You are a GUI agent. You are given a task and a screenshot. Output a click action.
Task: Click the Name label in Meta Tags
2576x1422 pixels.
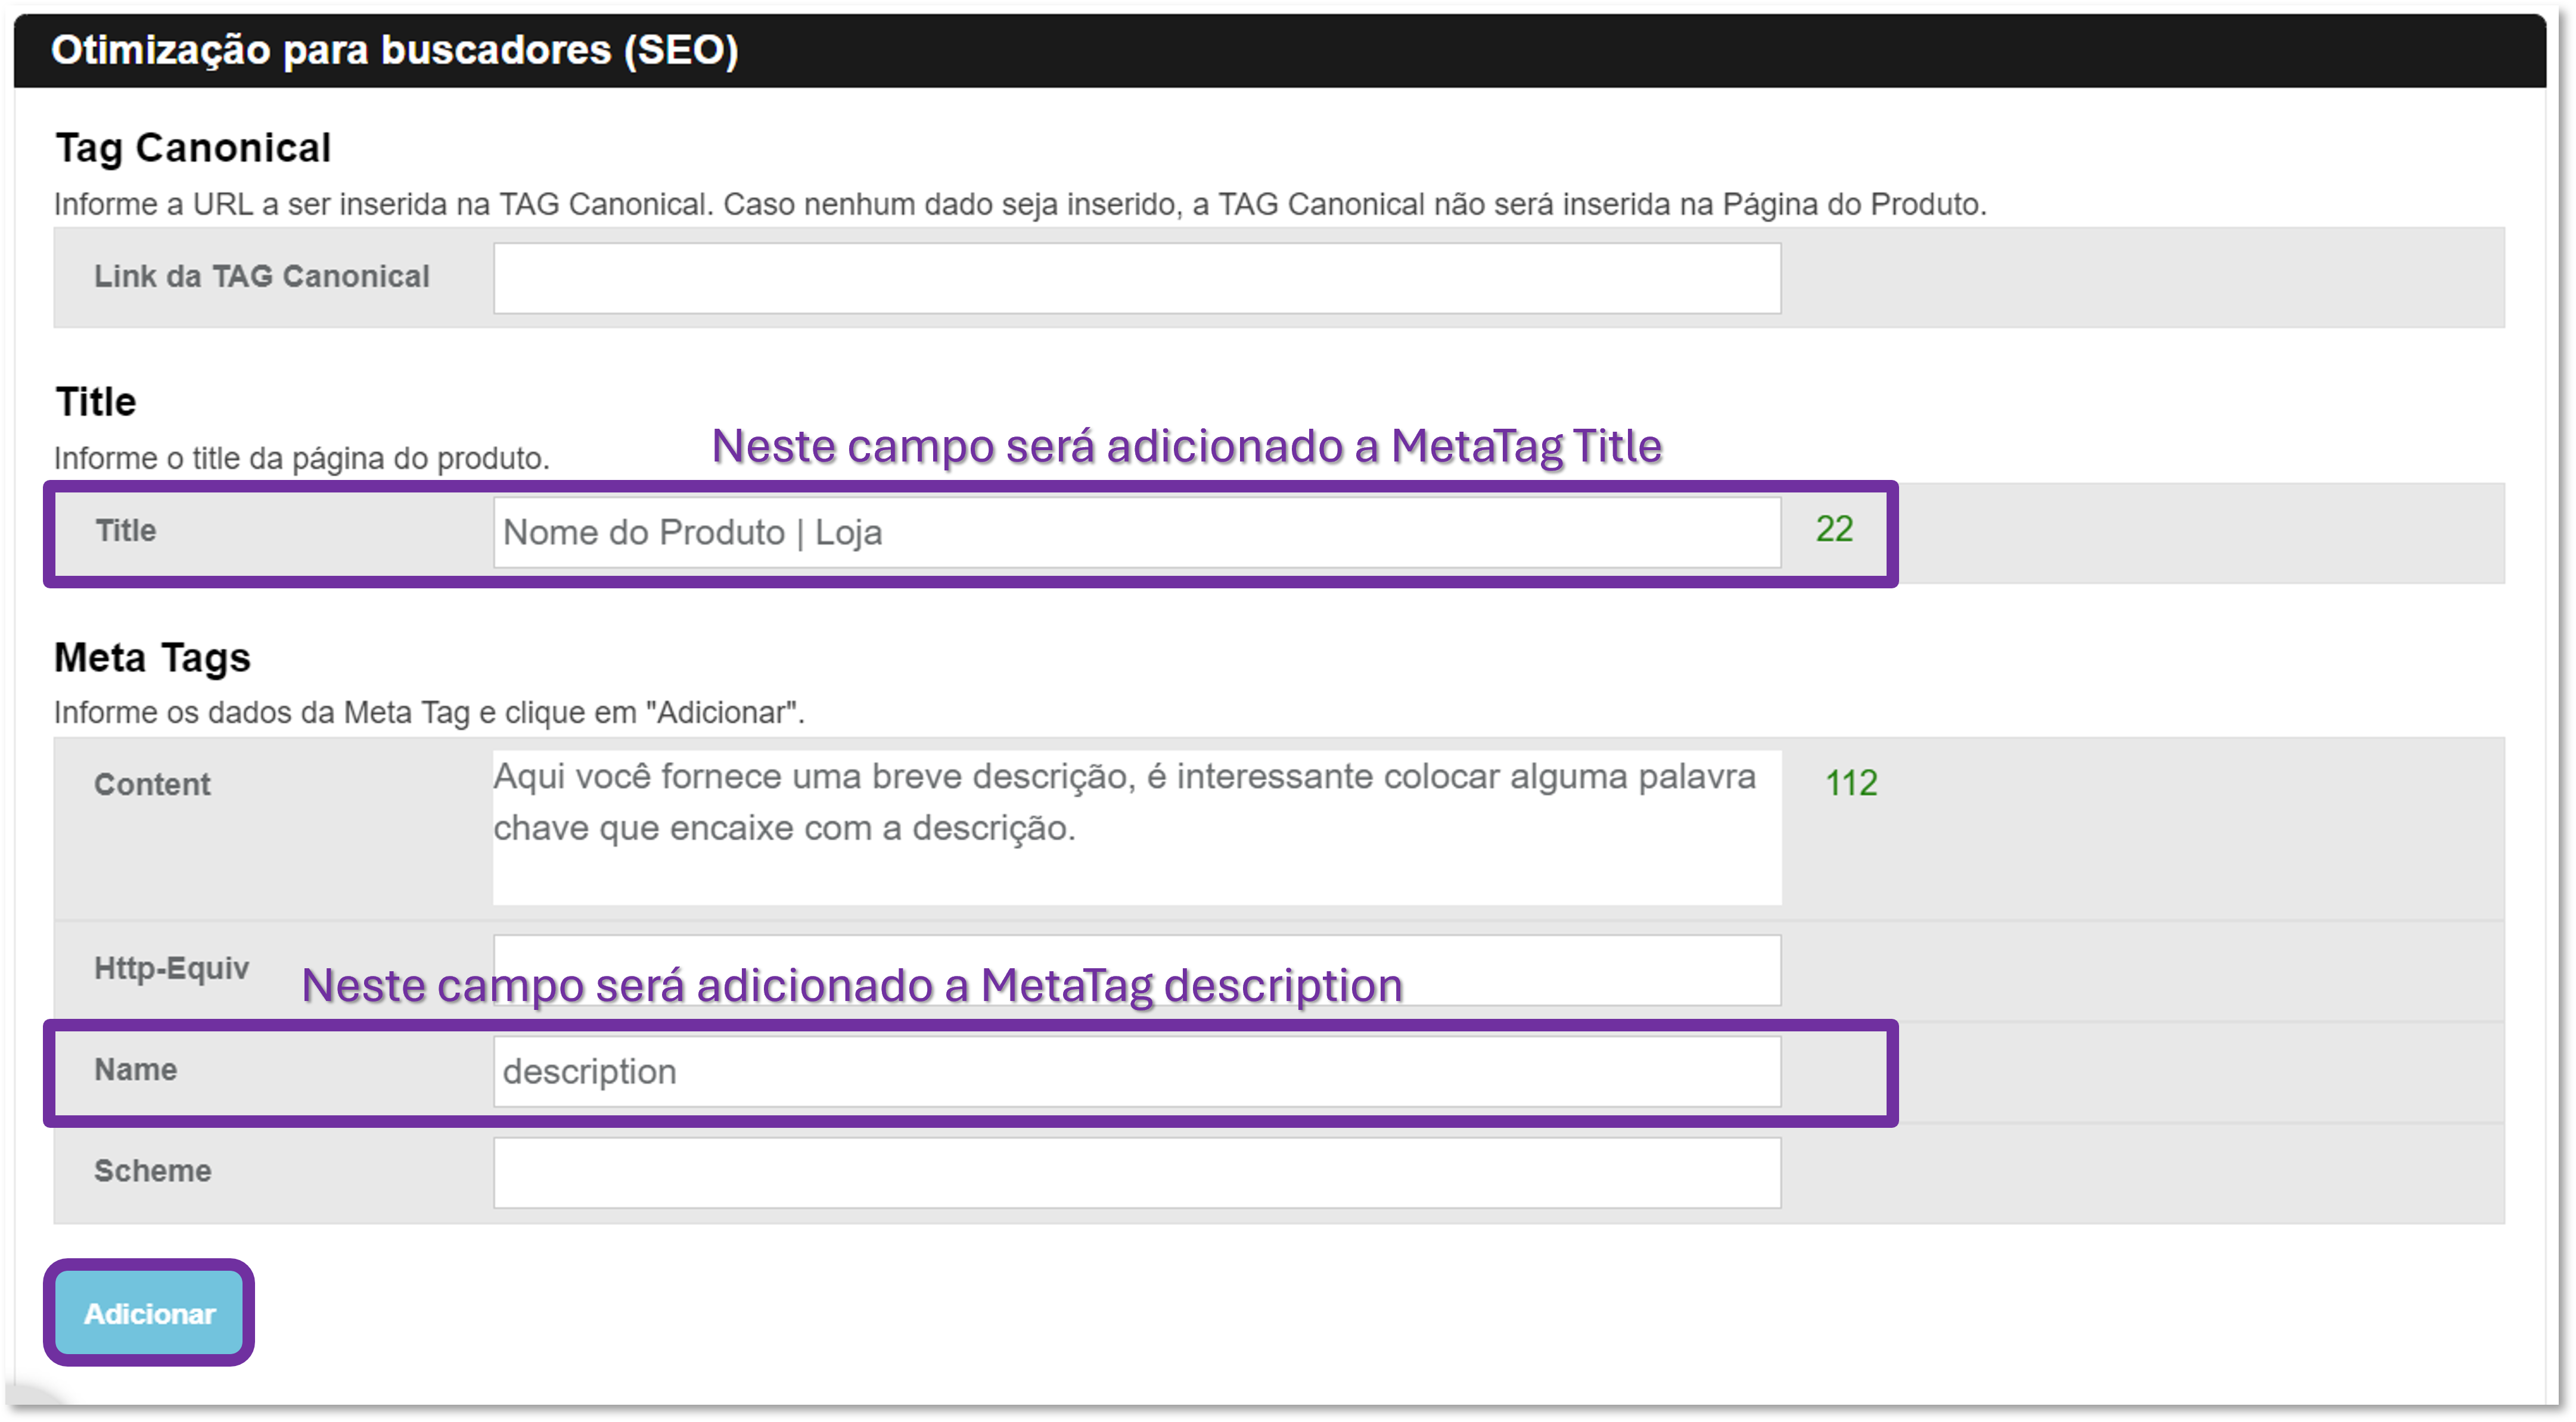pos(135,1069)
